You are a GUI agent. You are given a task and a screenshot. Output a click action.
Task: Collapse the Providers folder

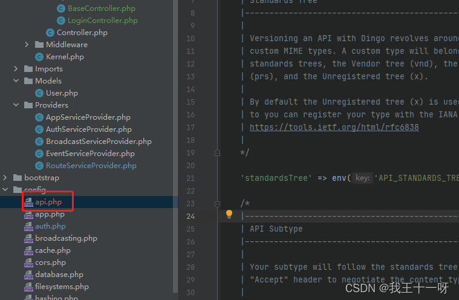[16, 105]
